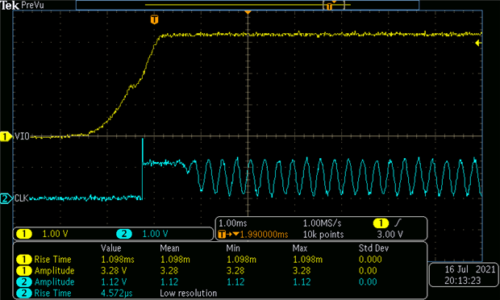The width and height of the screenshot is (500, 300).
Task: Click the trigger delay 1.990000ms readout
Action: click(264, 235)
